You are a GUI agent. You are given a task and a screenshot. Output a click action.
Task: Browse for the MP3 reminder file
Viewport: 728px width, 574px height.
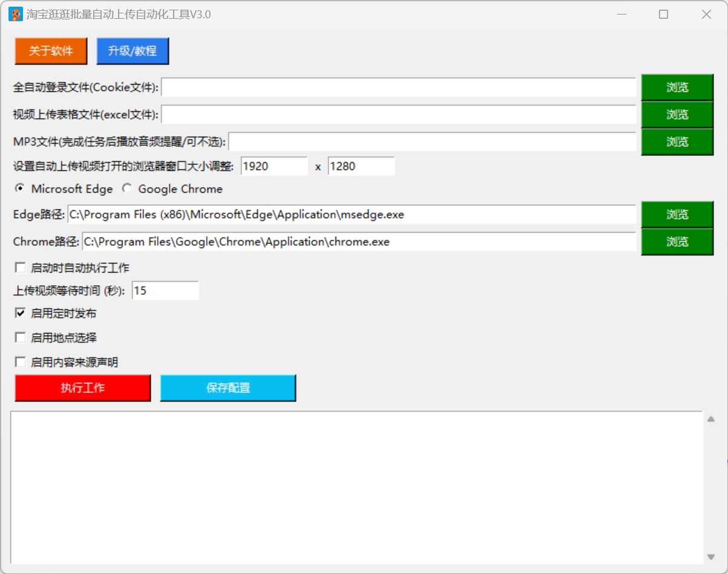point(677,142)
